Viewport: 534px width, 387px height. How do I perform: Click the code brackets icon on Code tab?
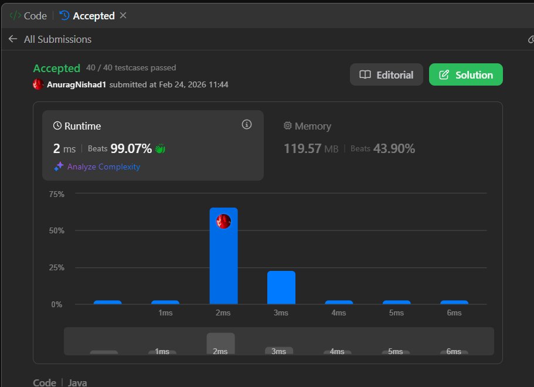pos(15,15)
